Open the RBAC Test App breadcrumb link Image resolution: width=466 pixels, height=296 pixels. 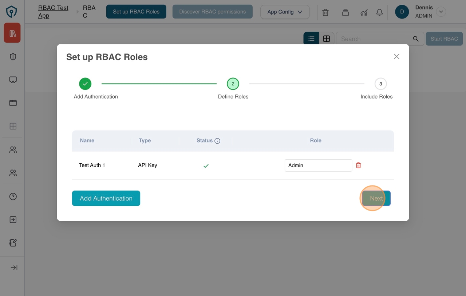(53, 11)
